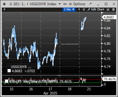Click the G 181 chart title tab

[x=17, y=4]
